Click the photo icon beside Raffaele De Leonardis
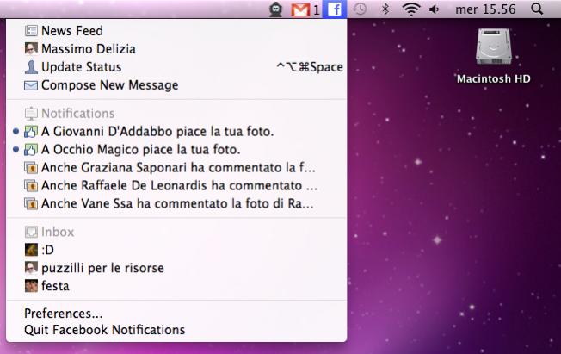Viewport: 561px width, 354px height. (x=31, y=185)
